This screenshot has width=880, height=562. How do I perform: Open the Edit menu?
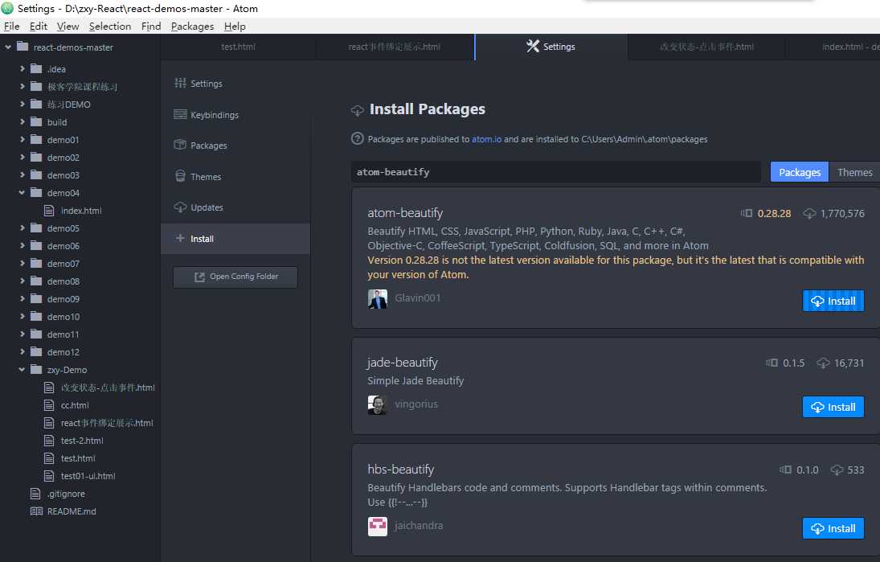[38, 27]
